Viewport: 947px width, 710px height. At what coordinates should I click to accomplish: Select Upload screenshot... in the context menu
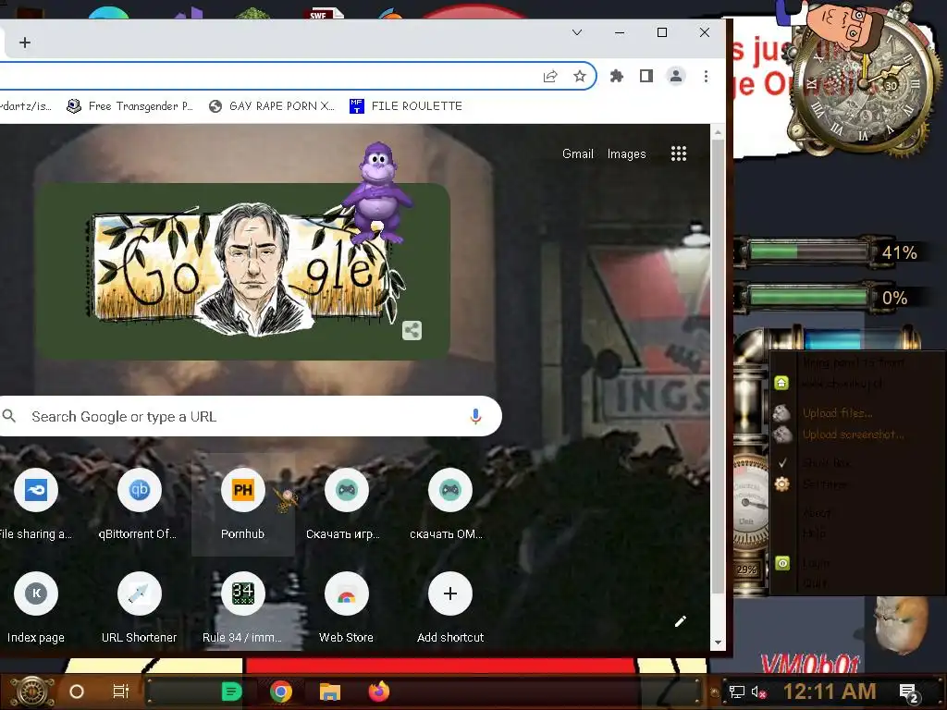point(853,435)
